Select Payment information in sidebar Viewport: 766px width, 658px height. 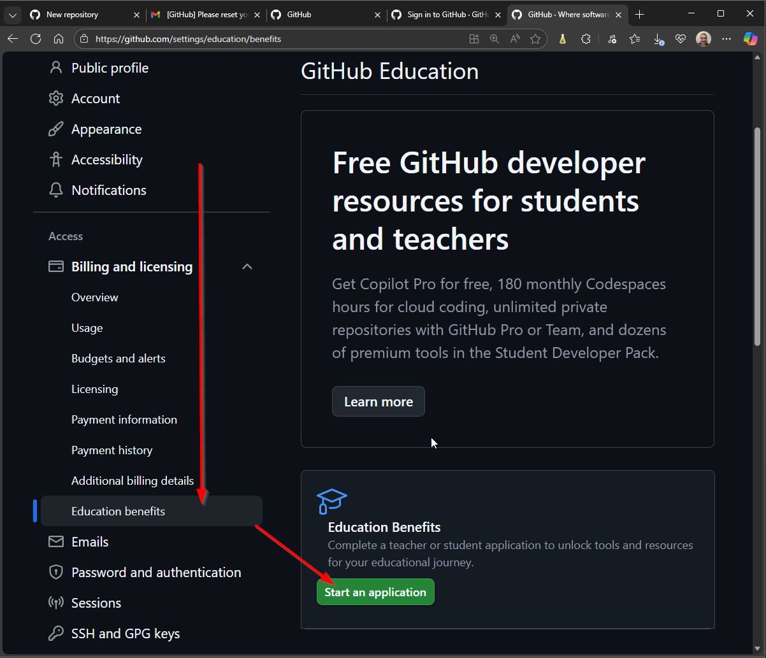coord(124,420)
